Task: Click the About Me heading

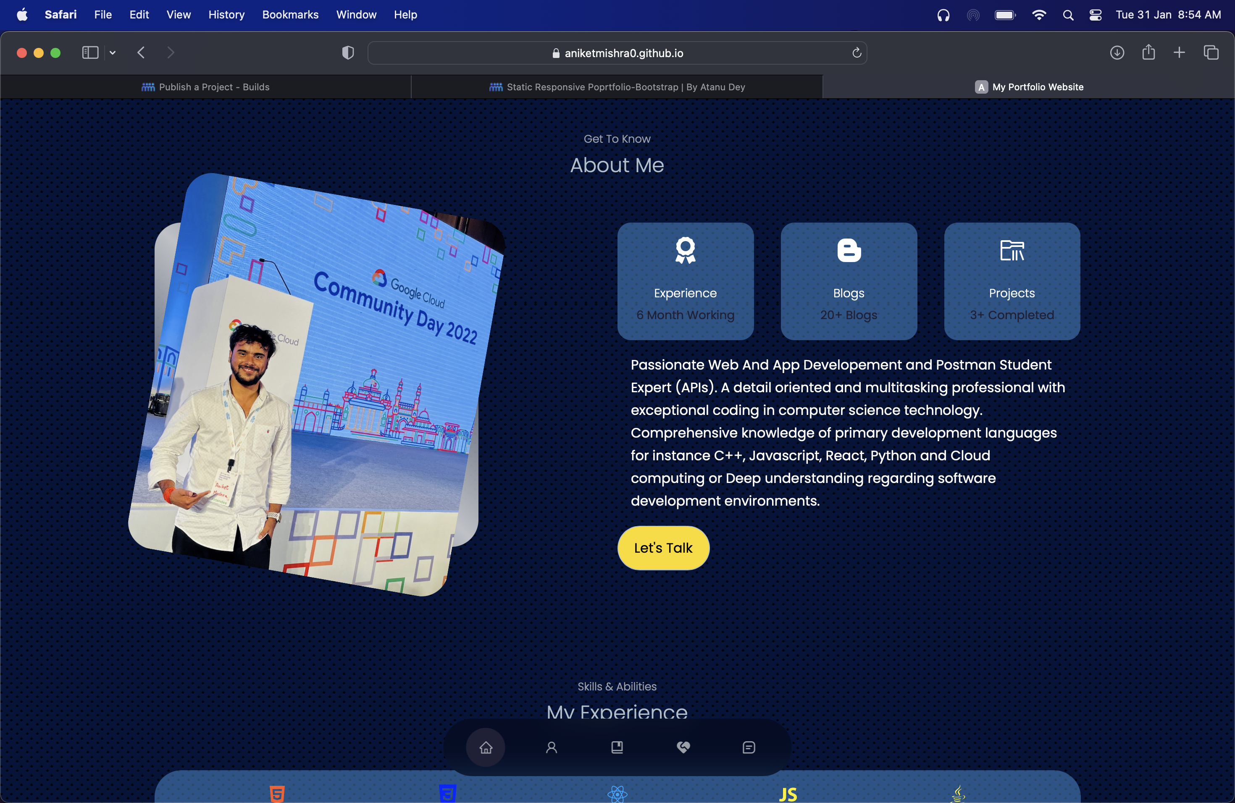Action: [617, 165]
